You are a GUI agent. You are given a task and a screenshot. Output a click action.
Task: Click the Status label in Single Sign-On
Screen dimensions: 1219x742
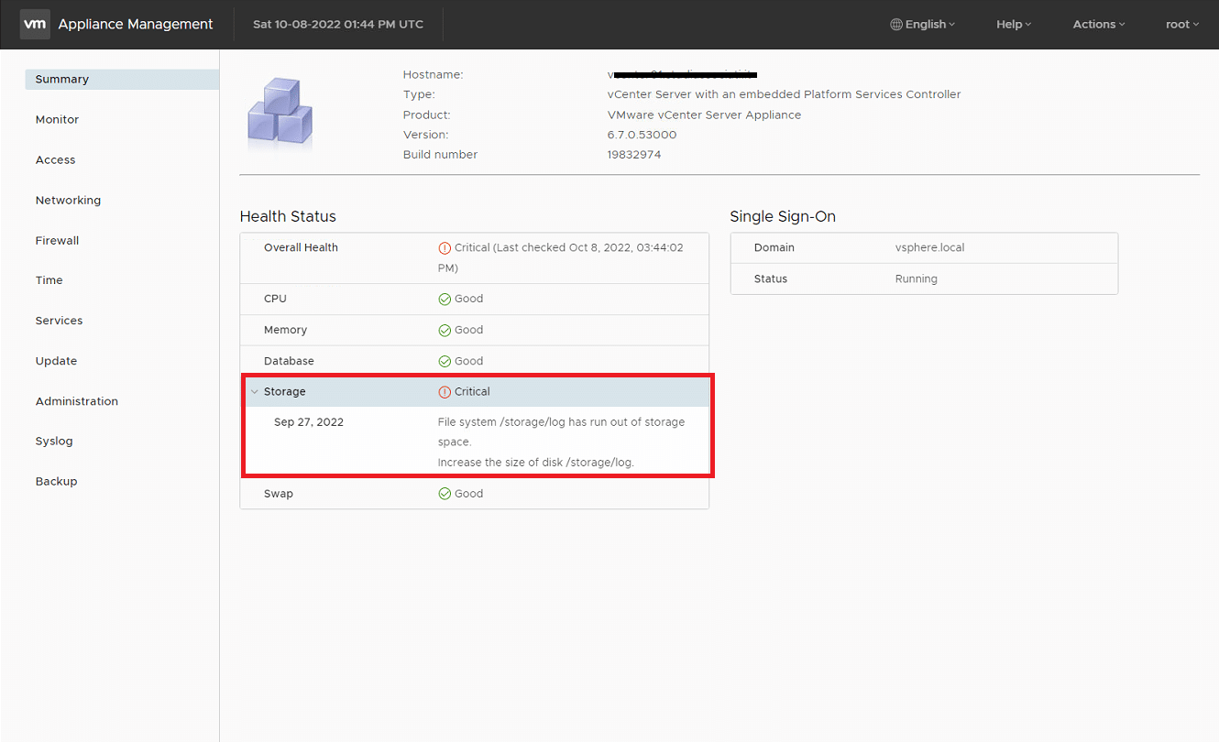(x=770, y=279)
